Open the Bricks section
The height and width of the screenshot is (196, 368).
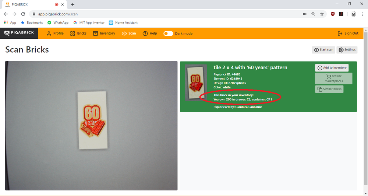tap(78, 34)
